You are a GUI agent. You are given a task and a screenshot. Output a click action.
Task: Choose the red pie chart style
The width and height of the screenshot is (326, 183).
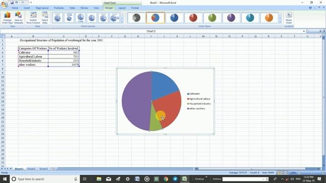[193, 18]
